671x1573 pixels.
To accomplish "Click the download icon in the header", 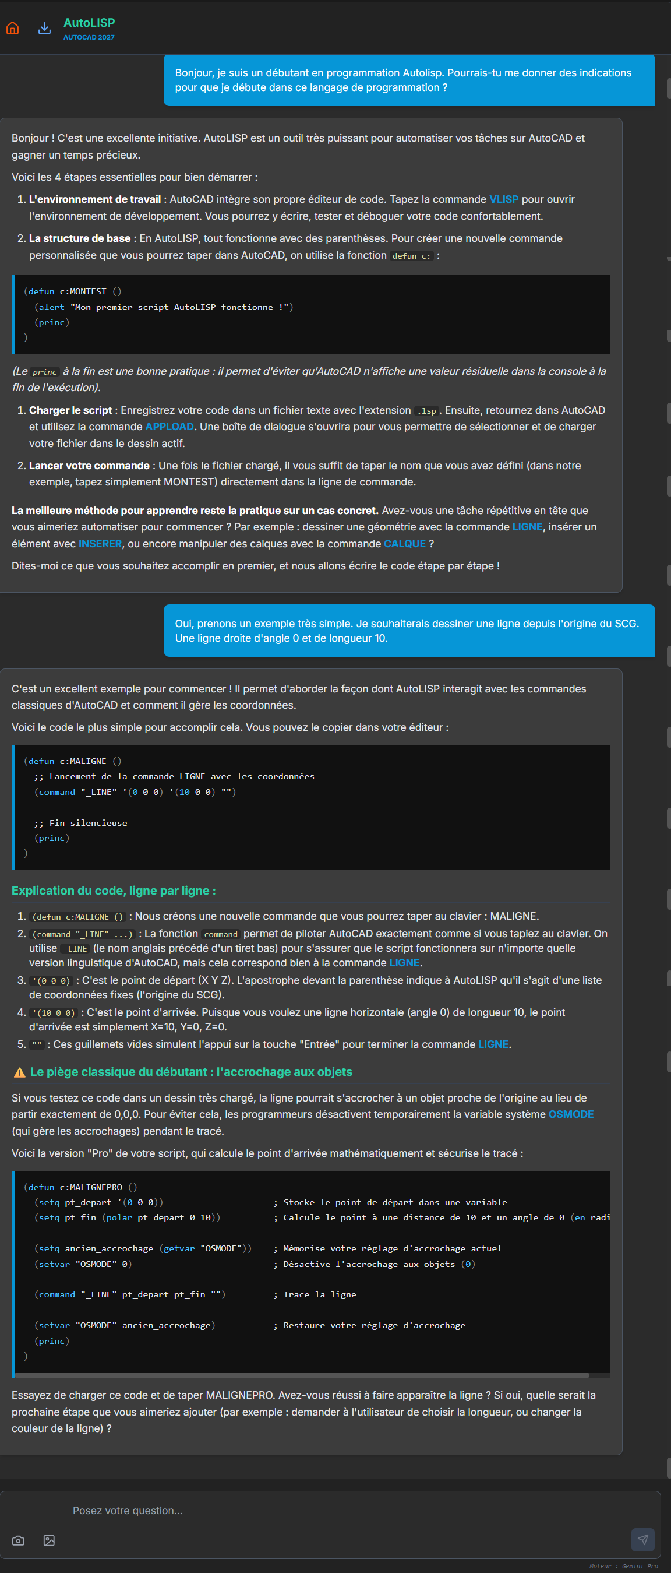I will pos(44,28).
